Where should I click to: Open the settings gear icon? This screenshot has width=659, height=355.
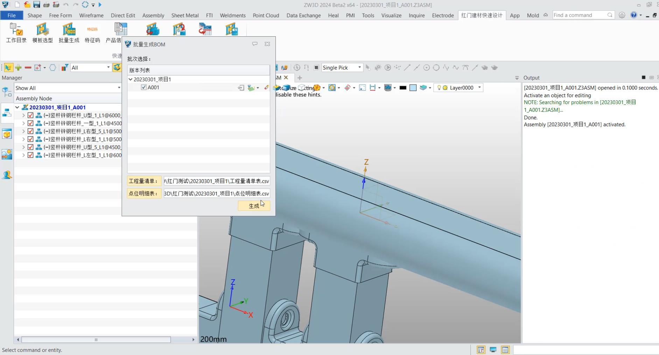point(622,15)
